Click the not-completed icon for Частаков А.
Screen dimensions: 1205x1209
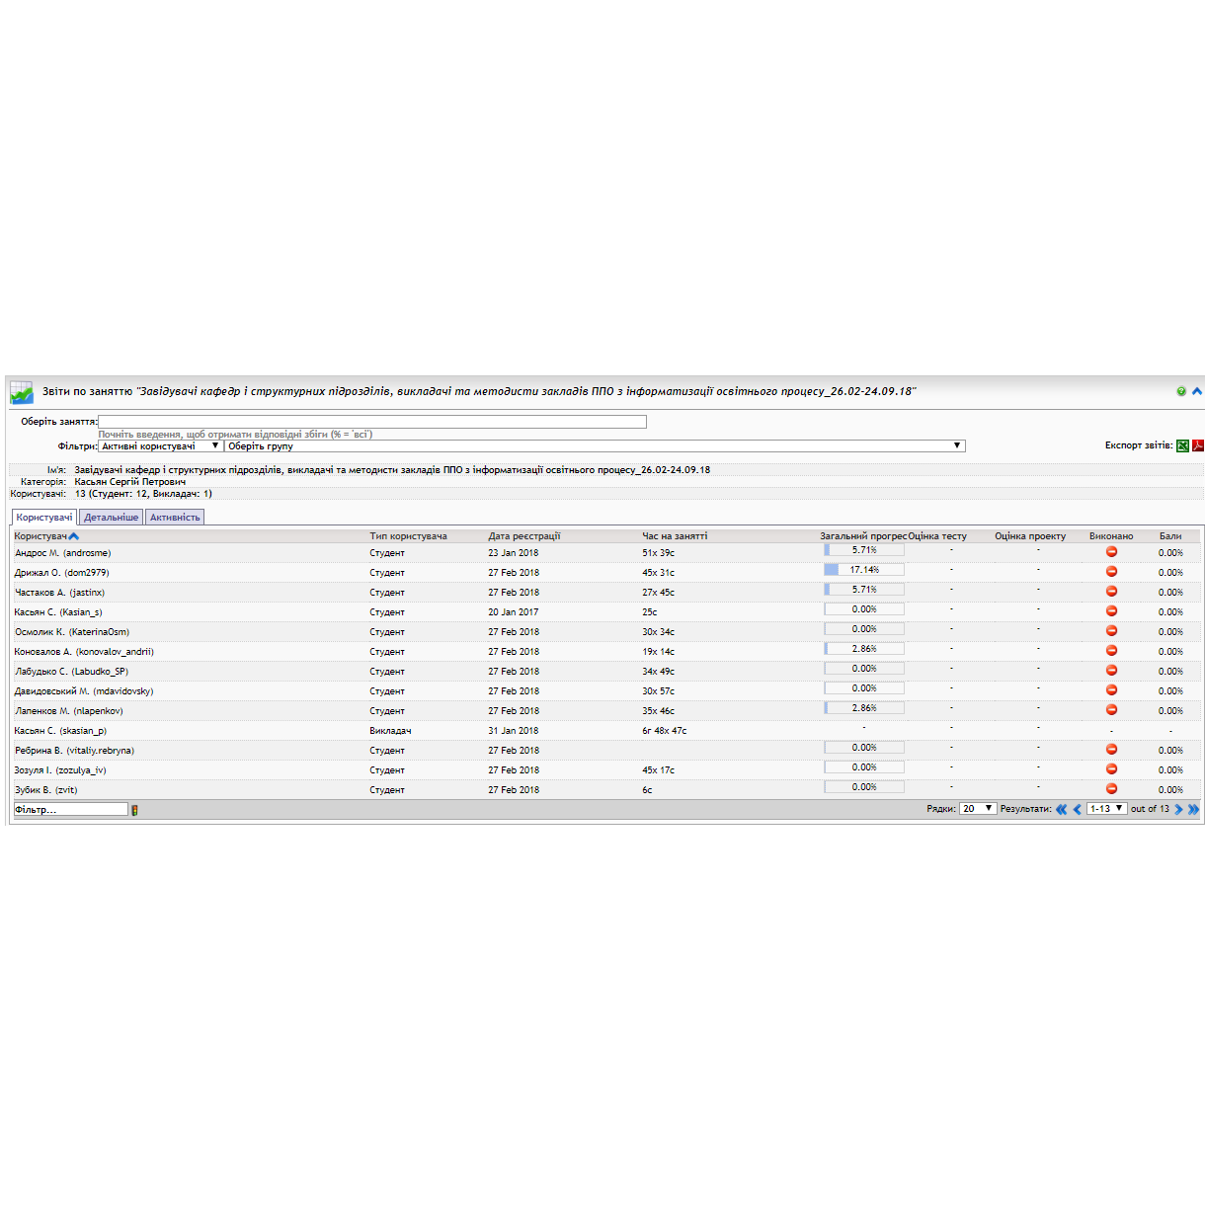click(1111, 592)
